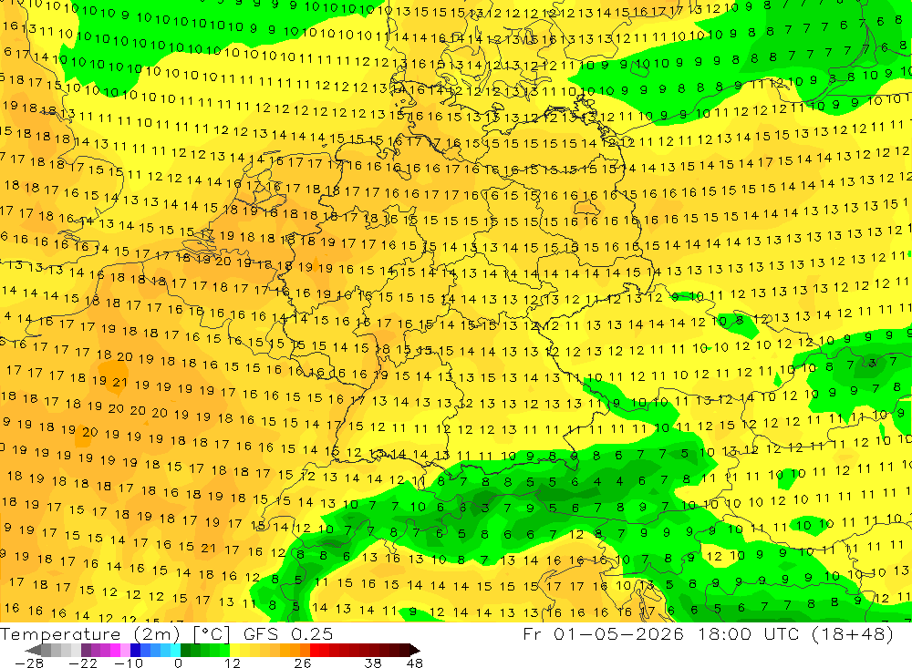Select the cyan swatch just before 0
The image size is (912, 668).
(x=175, y=651)
